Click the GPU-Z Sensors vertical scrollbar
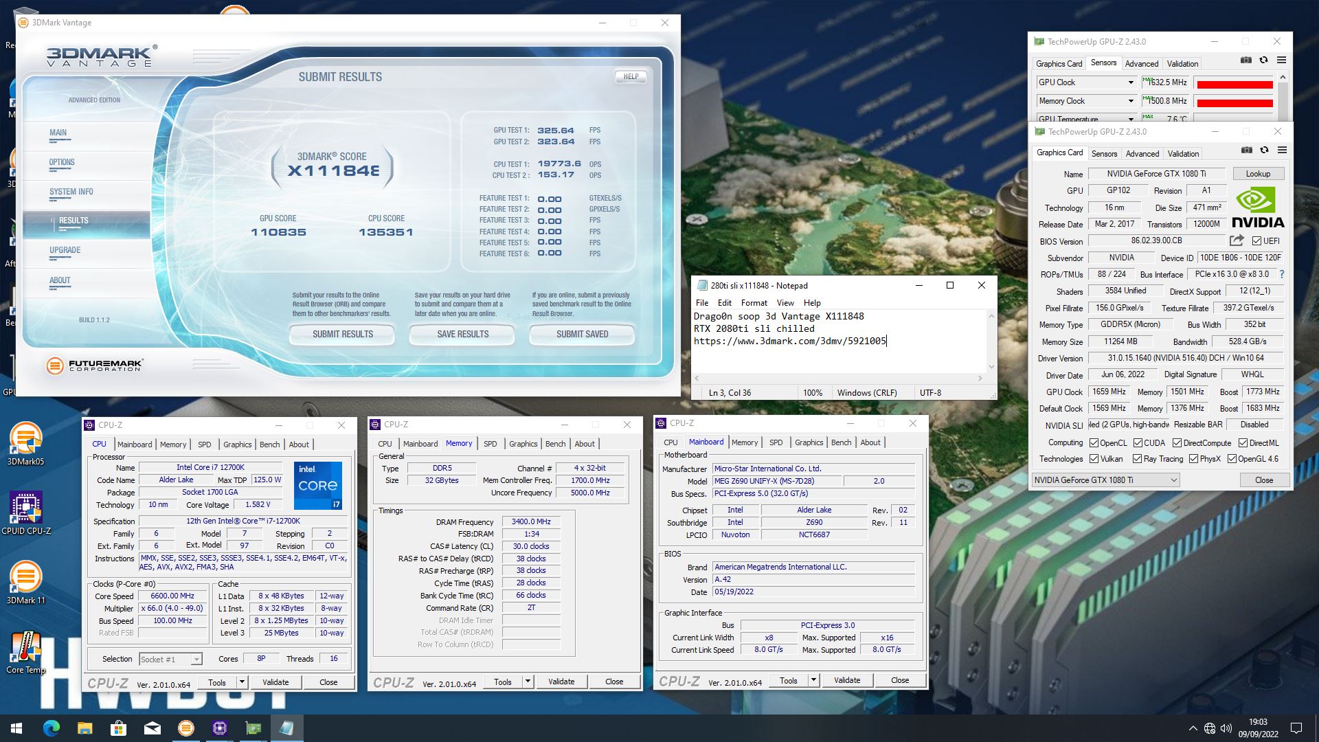Viewport: 1319px width, 742px height. [x=1283, y=96]
